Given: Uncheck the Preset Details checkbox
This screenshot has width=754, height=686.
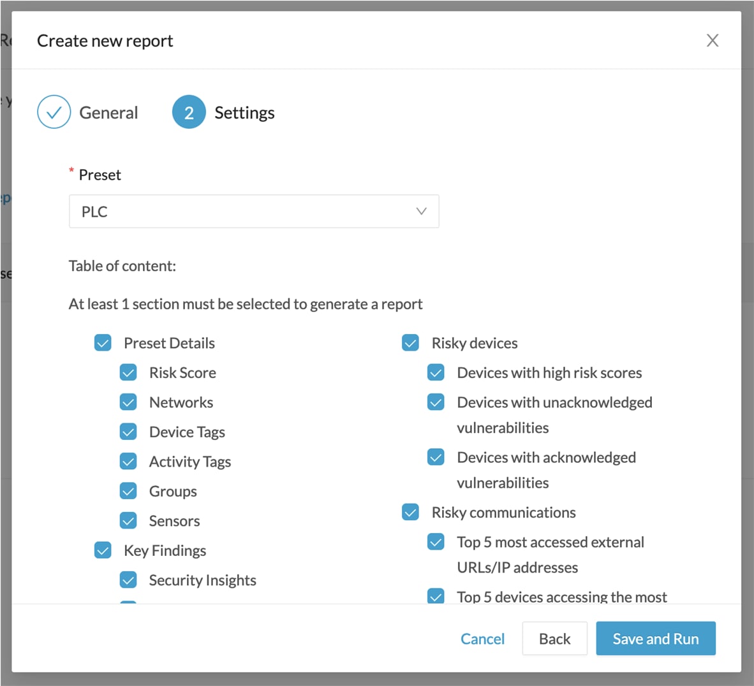Looking at the screenshot, I should click(x=103, y=342).
